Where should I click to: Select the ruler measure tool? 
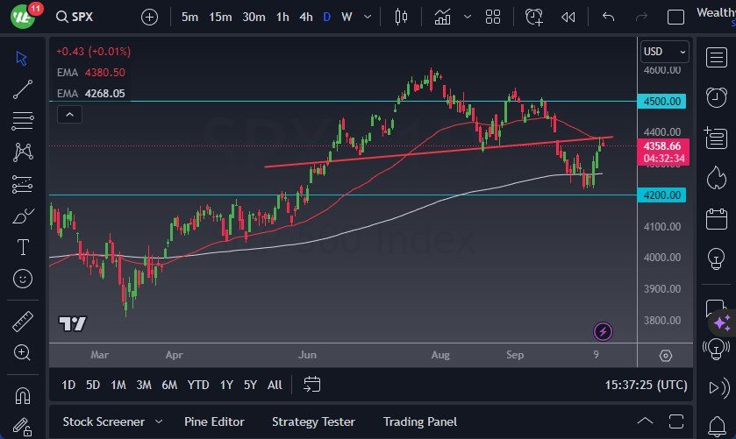click(x=23, y=322)
